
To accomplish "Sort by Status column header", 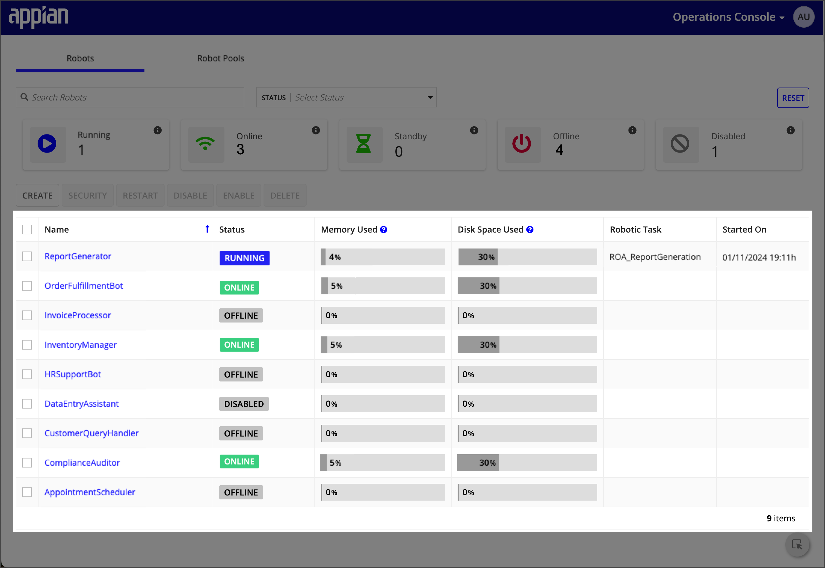I will pyautogui.click(x=232, y=230).
